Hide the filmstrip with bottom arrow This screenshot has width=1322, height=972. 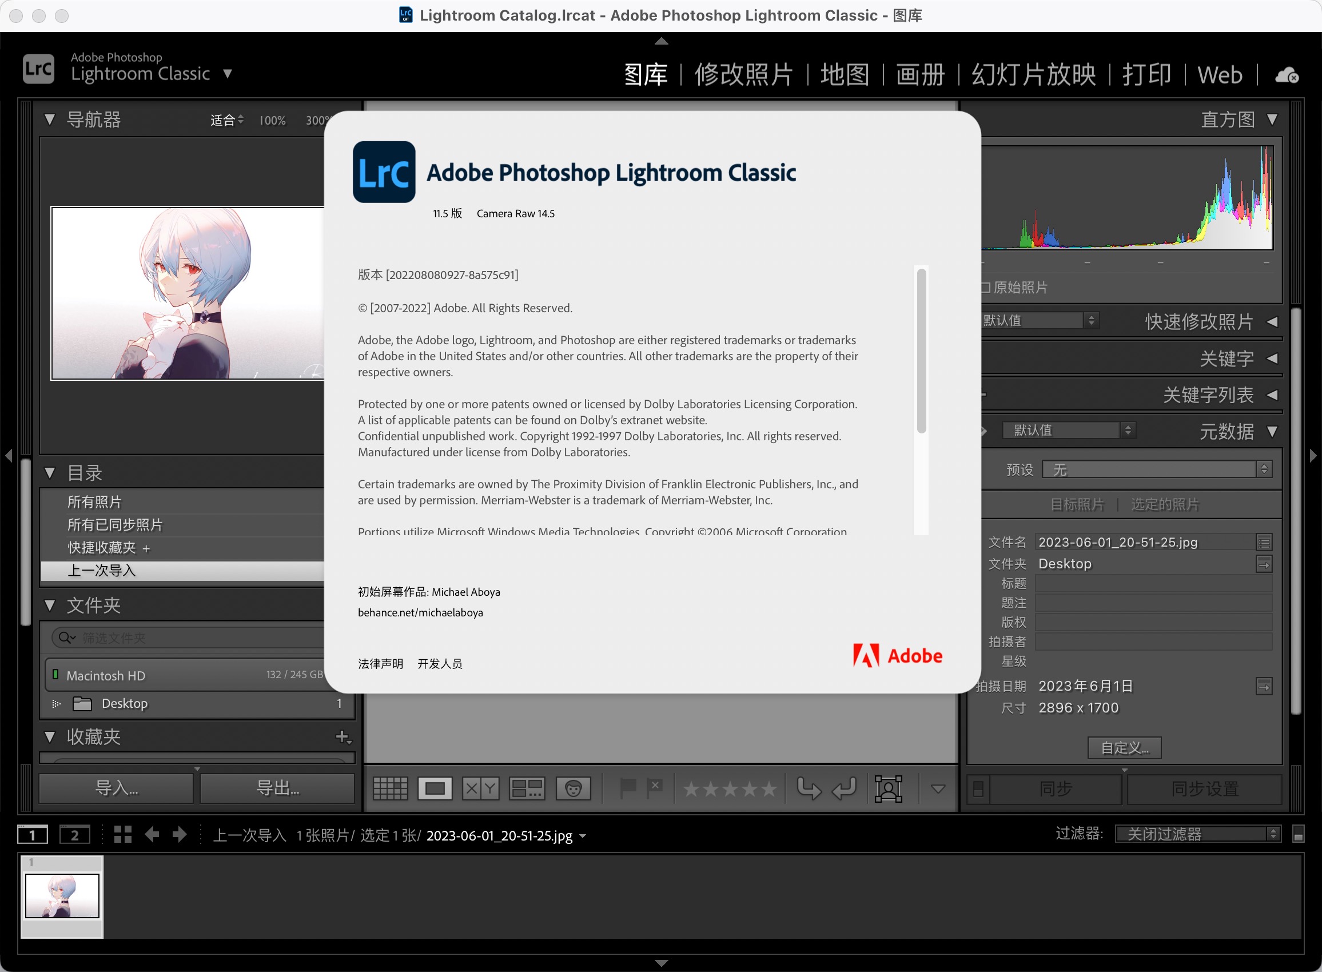coord(662,963)
